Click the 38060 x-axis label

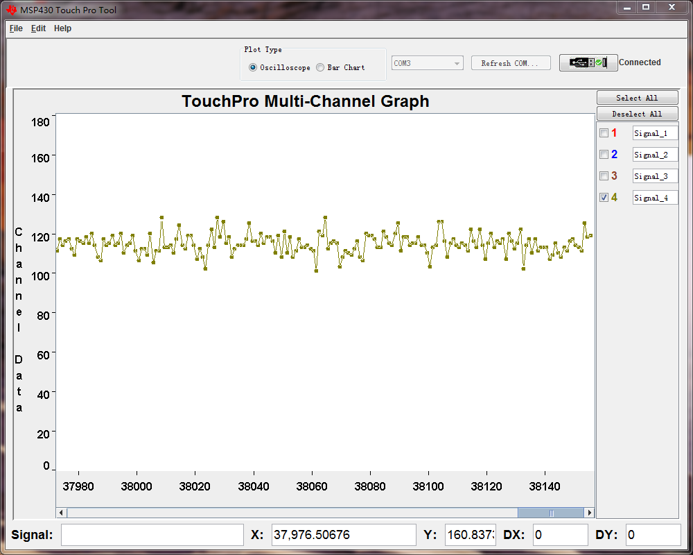click(x=312, y=486)
